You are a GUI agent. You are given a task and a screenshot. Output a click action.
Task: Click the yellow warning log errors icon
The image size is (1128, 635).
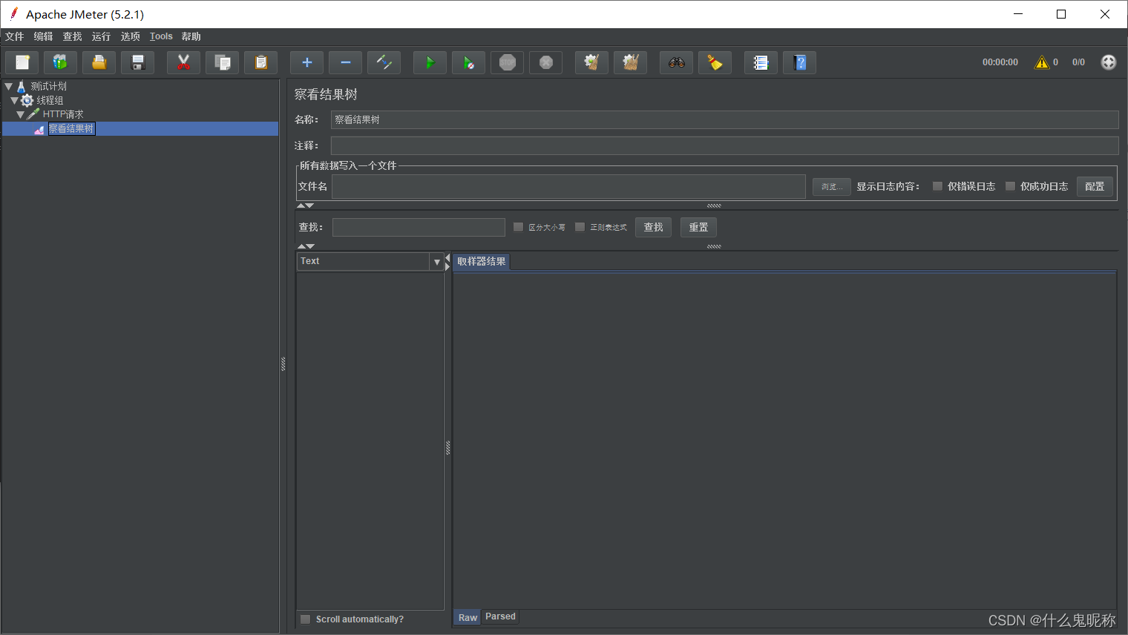(1042, 62)
